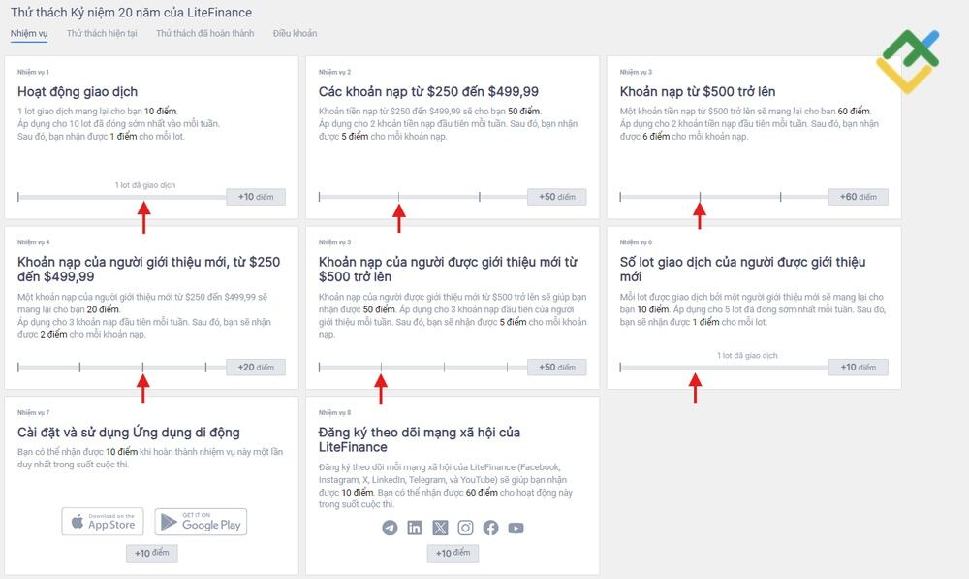Click the Nhiệm vụ 8 label
969x579 pixels.
pos(334,412)
